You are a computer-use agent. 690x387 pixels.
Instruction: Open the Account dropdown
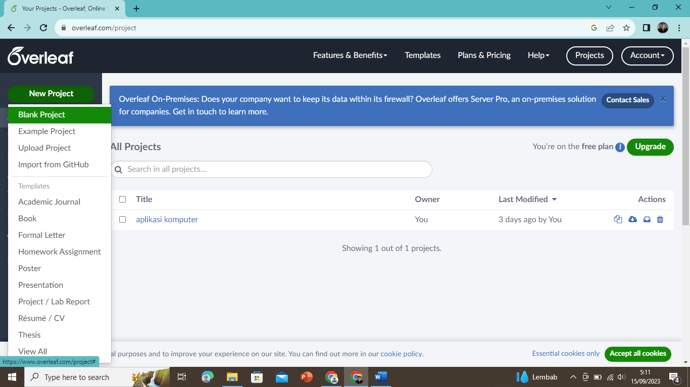click(x=648, y=55)
